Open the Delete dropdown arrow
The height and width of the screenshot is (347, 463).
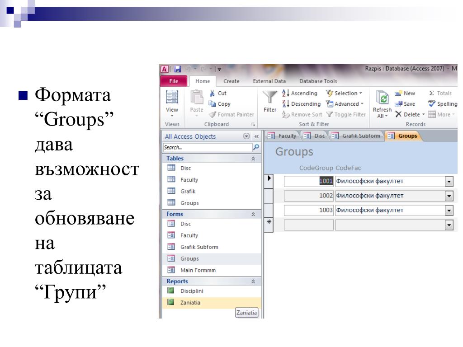[x=423, y=114]
